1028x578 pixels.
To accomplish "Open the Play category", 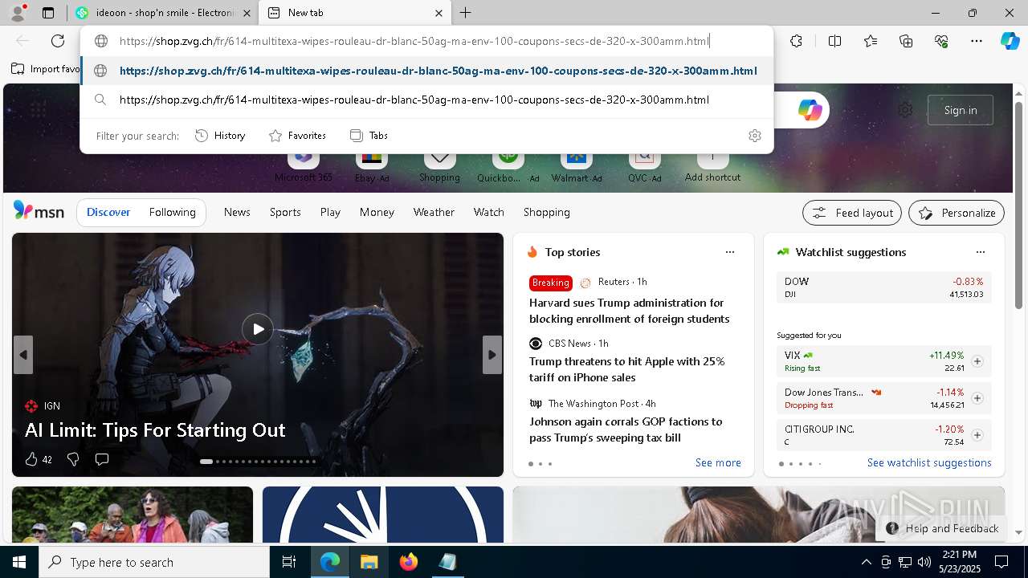I will coord(330,212).
